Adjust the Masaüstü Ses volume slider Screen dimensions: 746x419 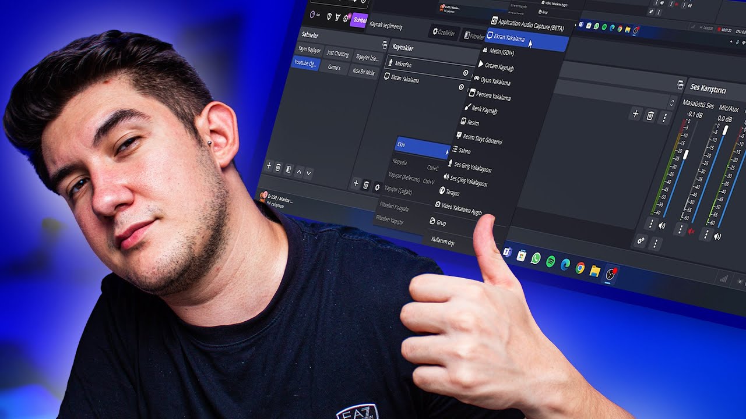click(x=687, y=155)
